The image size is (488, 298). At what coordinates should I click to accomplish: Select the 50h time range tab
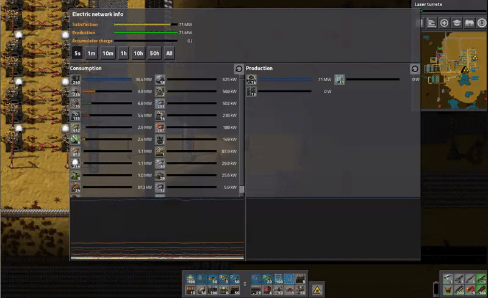pos(154,53)
